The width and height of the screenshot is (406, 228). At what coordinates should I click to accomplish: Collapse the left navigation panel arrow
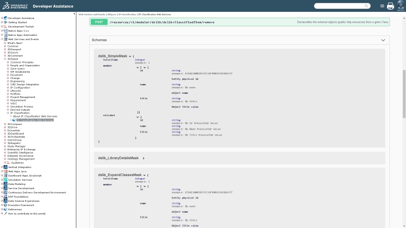tap(74, 14)
